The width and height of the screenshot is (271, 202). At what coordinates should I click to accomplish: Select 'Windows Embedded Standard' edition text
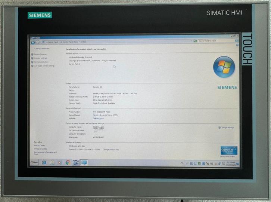point(80,57)
